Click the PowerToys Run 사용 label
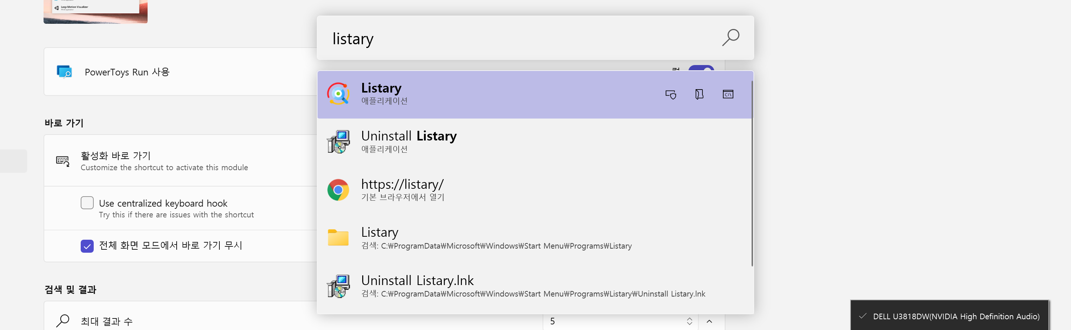This screenshot has width=1071, height=330. [127, 72]
